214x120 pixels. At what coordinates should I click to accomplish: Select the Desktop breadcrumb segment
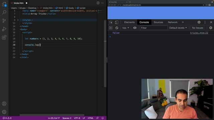pos(32,8)
